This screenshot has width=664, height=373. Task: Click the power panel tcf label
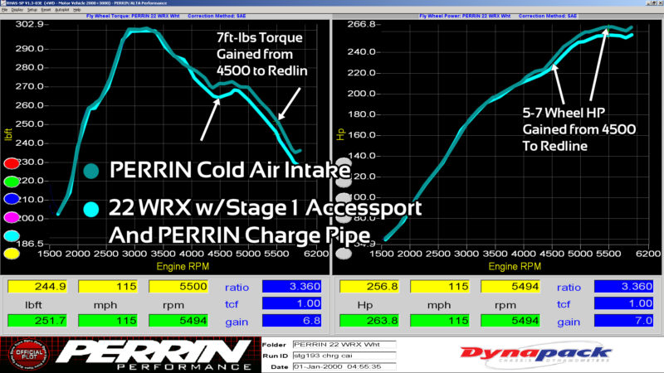564,304
